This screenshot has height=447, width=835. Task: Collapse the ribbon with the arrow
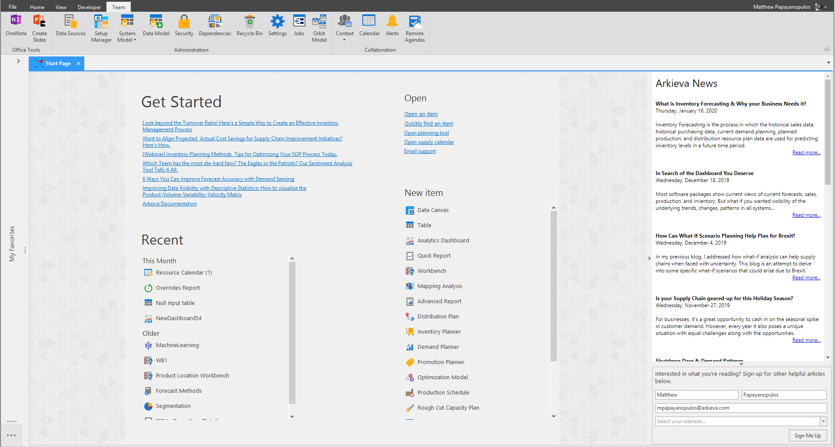[x=827, y=50]
